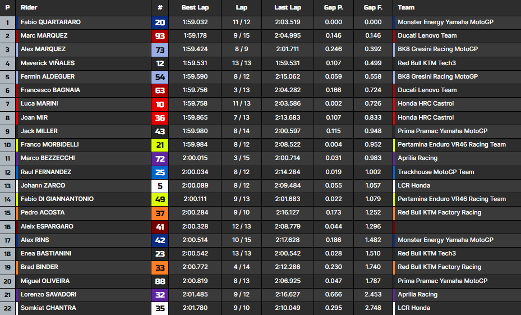Open rider Francesco BAGNAIA's name
Image resolution: width=521 pixels, height=315 pixels.
[x=49, y=90]
